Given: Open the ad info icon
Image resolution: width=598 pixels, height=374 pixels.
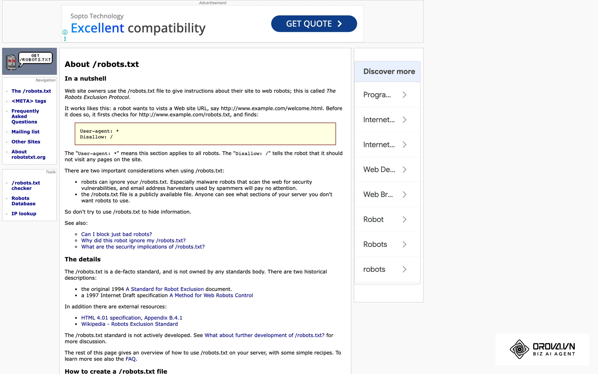Looking at the screenshot, I should [65, 32].
